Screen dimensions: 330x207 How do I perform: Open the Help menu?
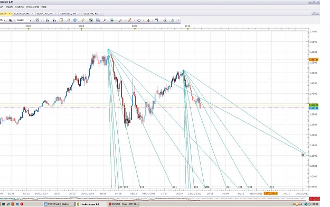(44, 7)
